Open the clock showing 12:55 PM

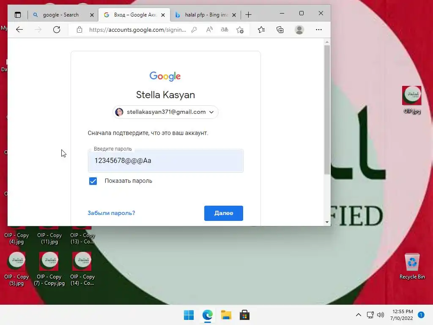point(402,315)
